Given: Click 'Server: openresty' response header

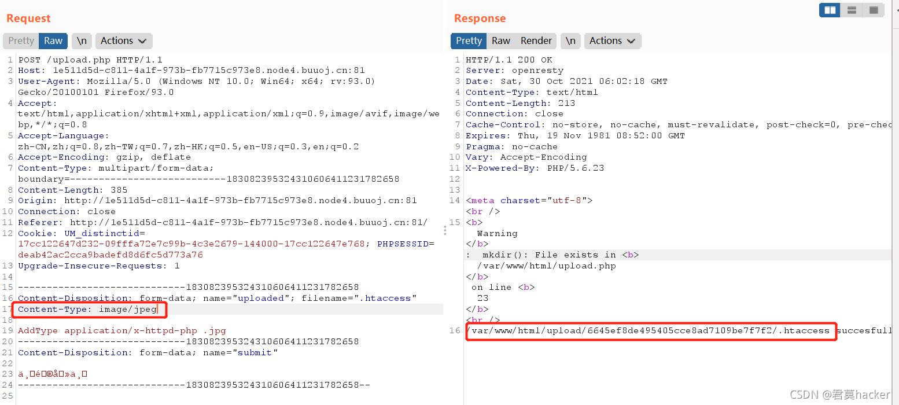Looking at the screenshot, I should pos(515,71).
